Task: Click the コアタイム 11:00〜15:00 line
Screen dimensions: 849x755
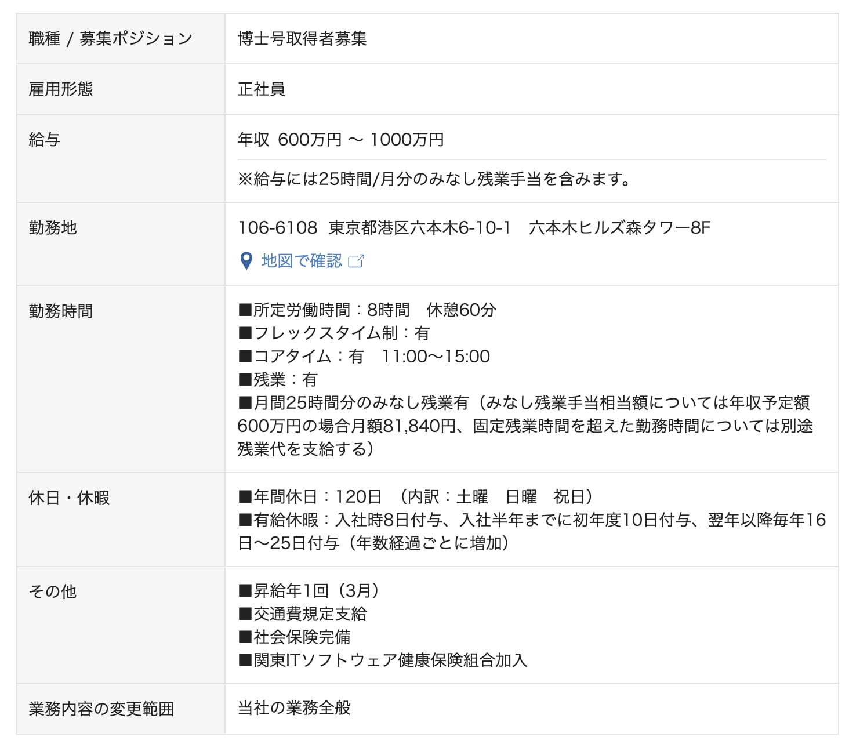Action: 364,357
